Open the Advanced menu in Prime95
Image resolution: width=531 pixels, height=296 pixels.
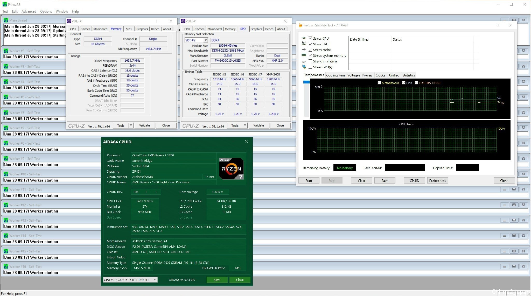coord(29,11)
